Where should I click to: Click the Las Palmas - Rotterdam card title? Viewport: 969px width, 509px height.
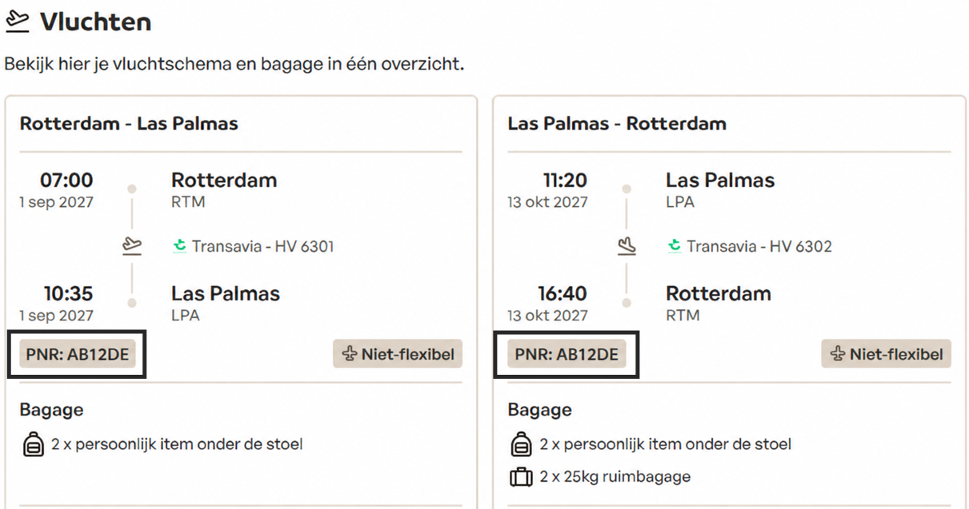pos(617,124)
